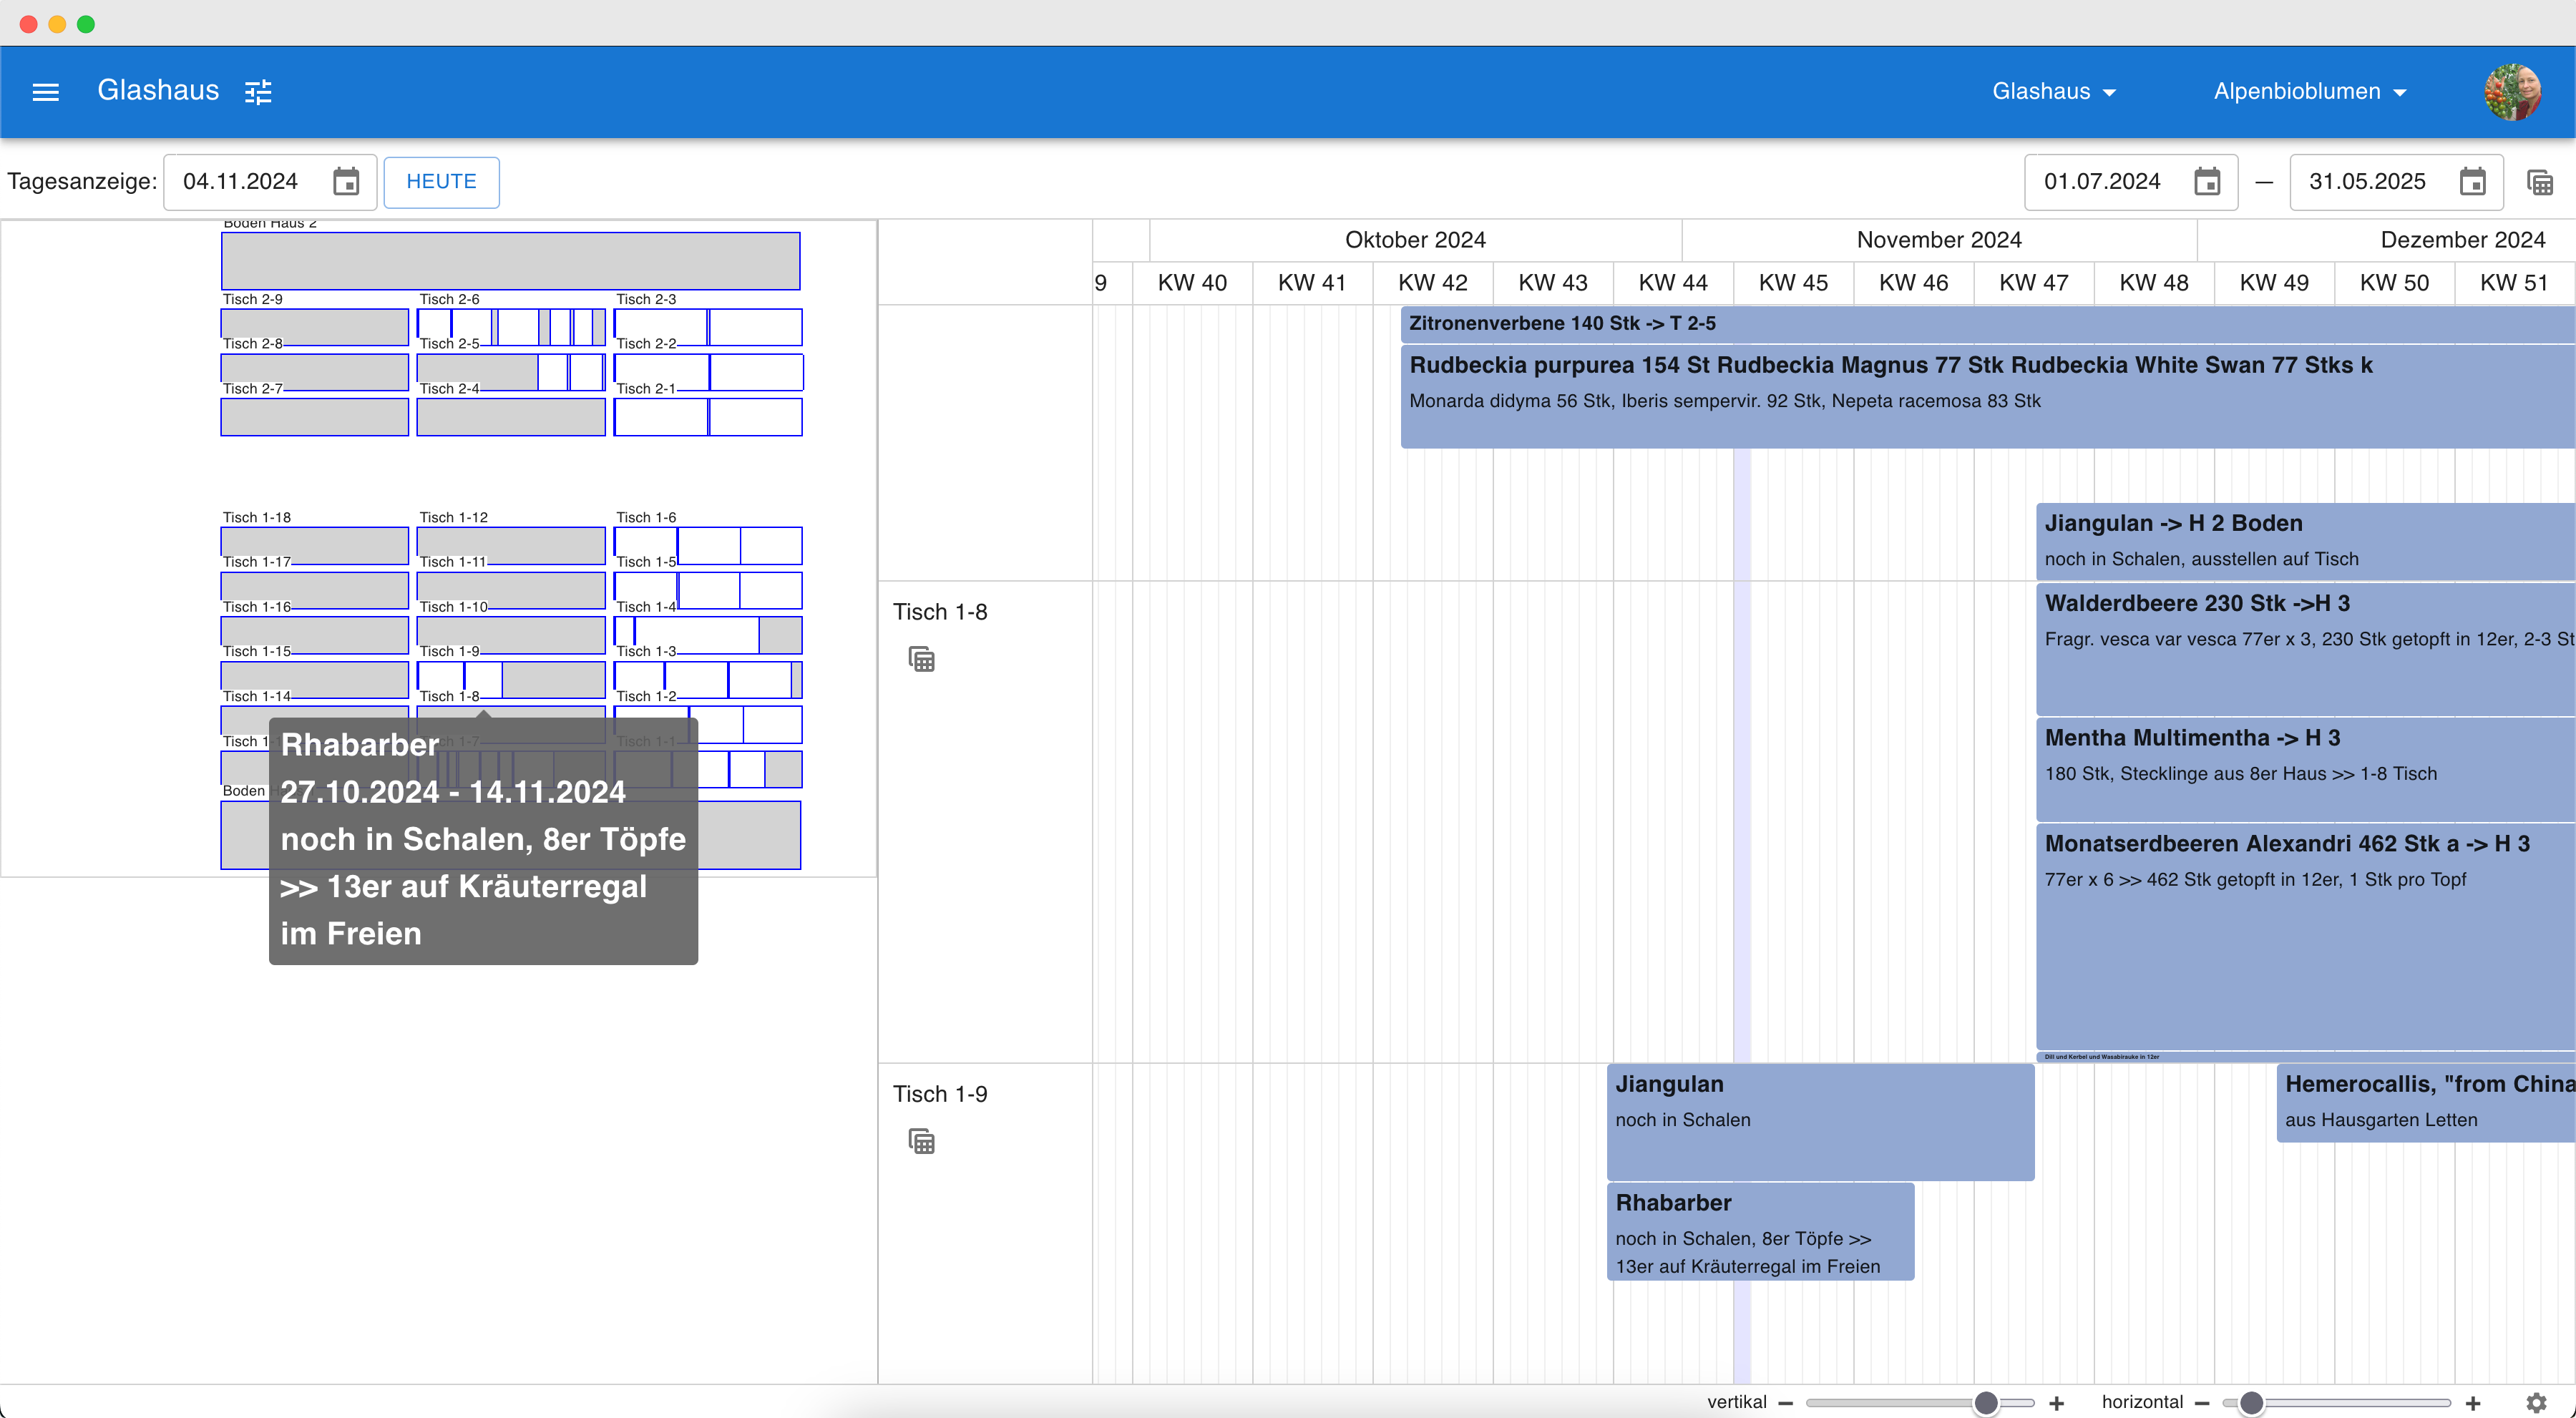Image resolution: width=2576 pixels, height=1418 pixels.
Task: Click the table icon under Tisch 1-8
Action: [921, 659]
